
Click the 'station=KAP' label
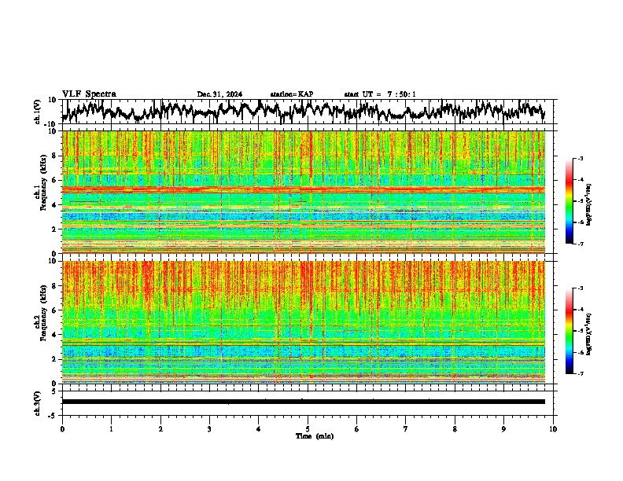pos(292,94)
